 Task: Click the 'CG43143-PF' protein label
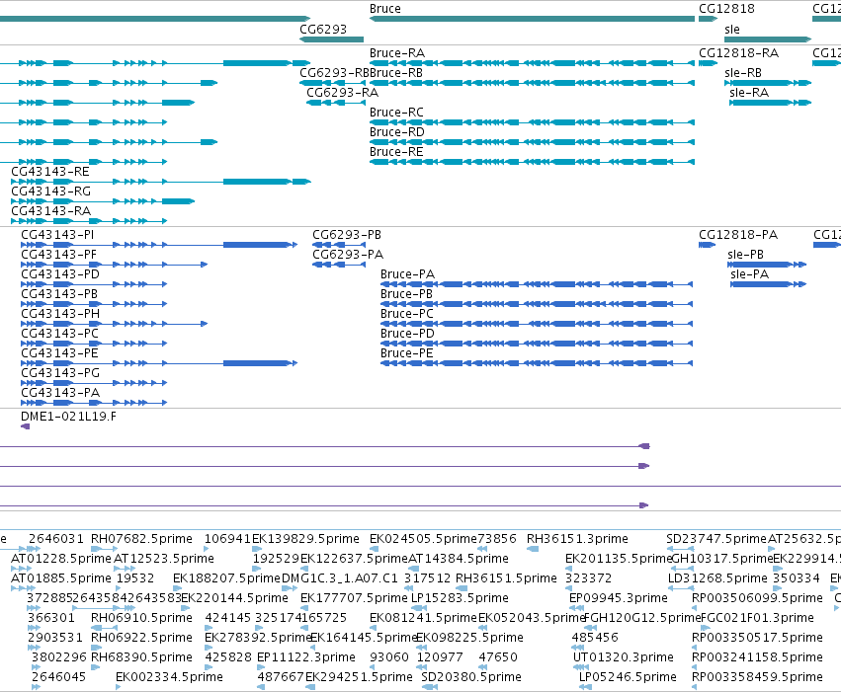click(58, 255)
